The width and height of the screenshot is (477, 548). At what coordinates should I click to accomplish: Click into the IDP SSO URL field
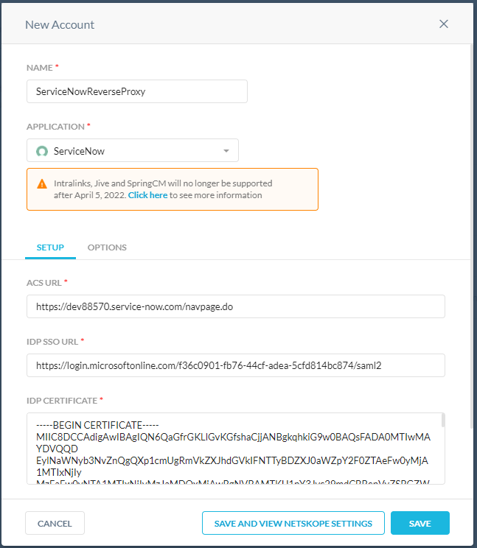(235, 365)
